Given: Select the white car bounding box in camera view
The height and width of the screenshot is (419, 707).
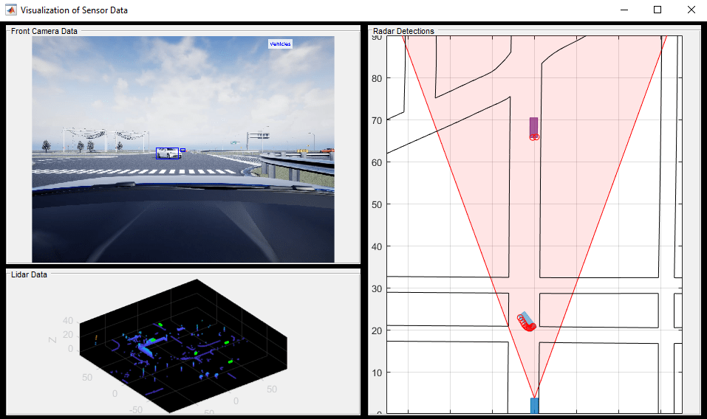Looking at the screenshot, I should tap(167, 153).
